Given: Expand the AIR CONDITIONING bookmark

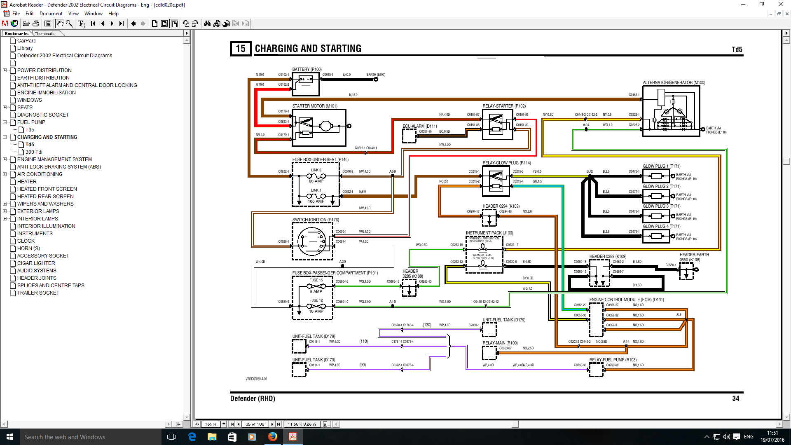Looking at the screenshot, I should (x=5, y=174).
